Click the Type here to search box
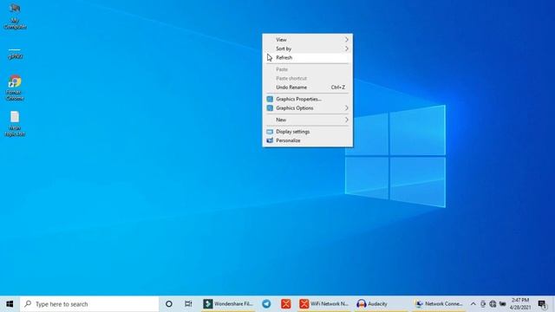The image size is (555, 312). (89, 304)
